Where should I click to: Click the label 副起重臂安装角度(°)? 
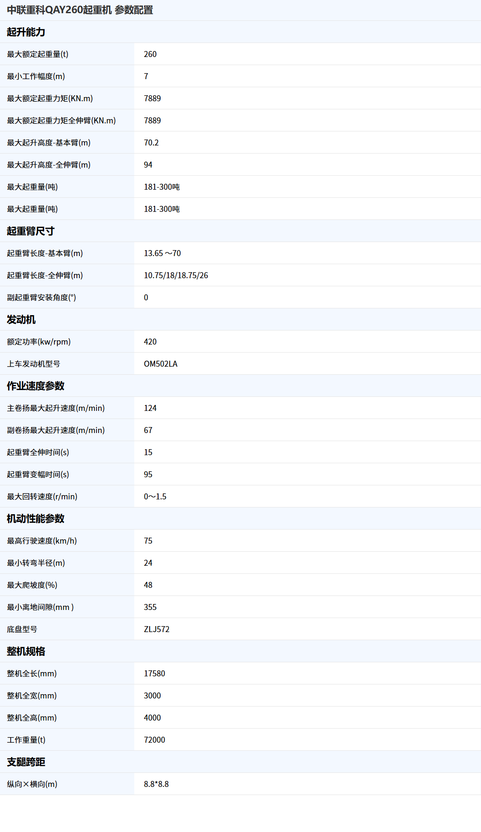[42, 297]
